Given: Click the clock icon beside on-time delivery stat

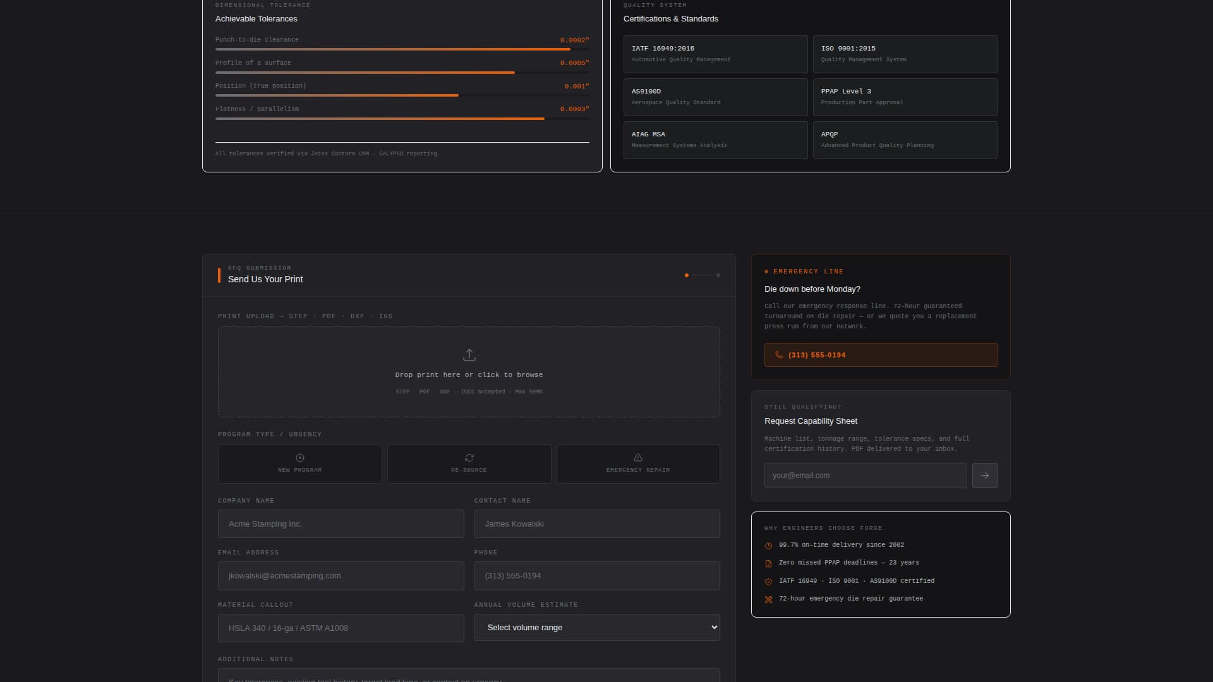Looking at the screenshot, I should [x=768, y=545].
